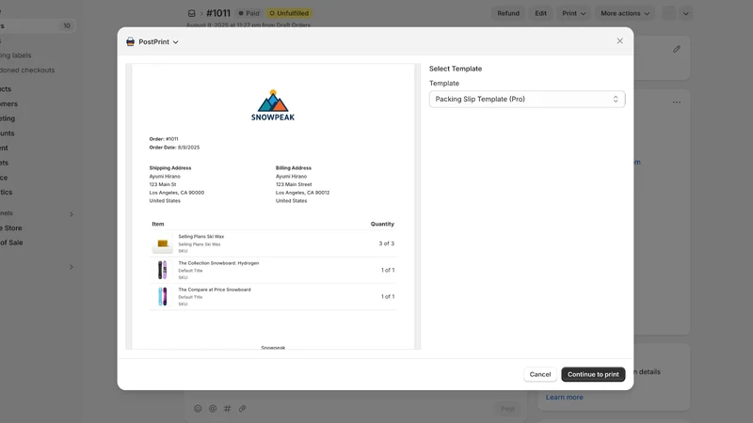The image size is (753, 423).
Task: Click 'Billing Address' heading in preview
Action: pos(294,168)
